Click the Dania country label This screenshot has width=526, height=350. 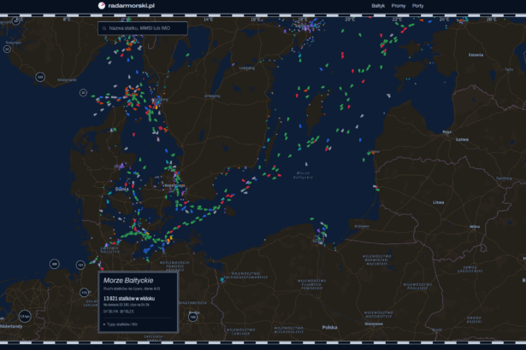click(x=121, y=190)
